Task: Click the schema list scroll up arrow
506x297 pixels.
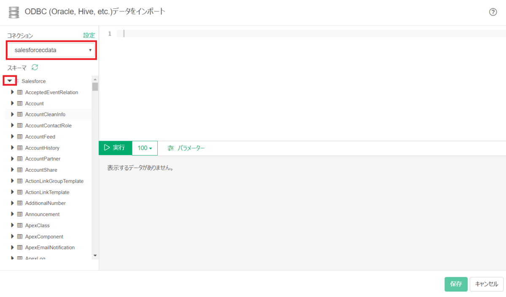Action: [x=95, y=79]
